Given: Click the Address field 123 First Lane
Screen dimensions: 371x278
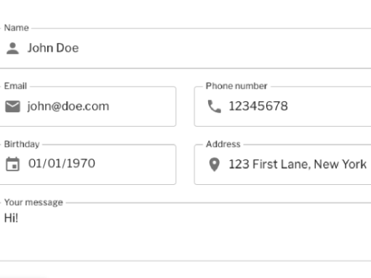Looking at the screenshot, I should click(x=282, y=164).
